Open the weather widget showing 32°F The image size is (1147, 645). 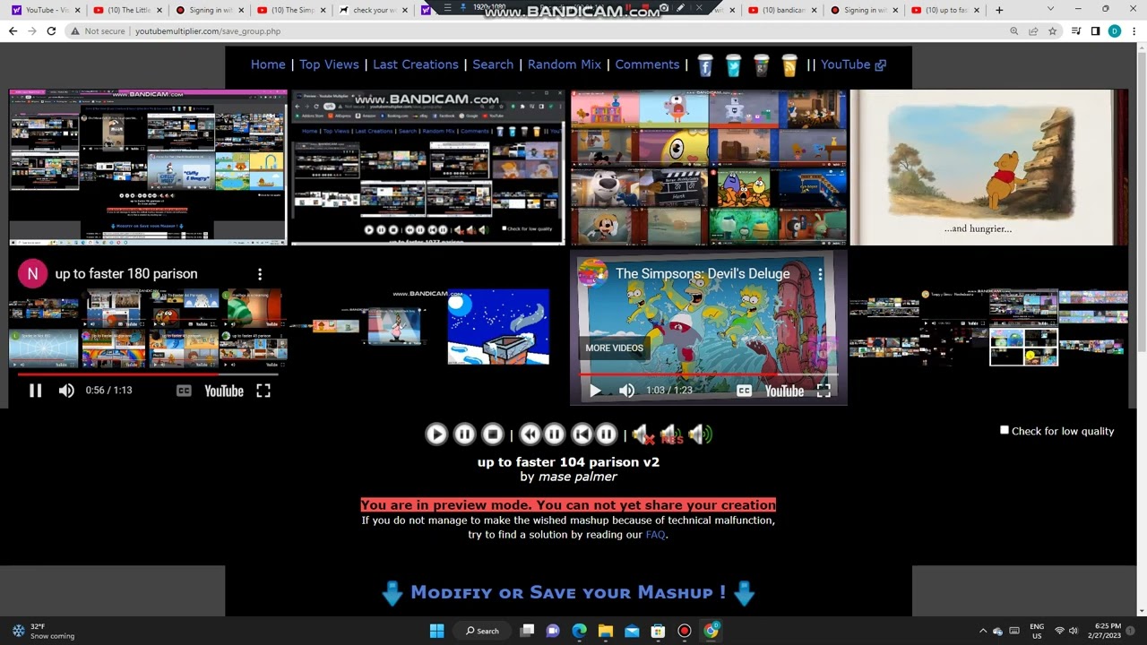pyautogui.click(x=43, y=631)
